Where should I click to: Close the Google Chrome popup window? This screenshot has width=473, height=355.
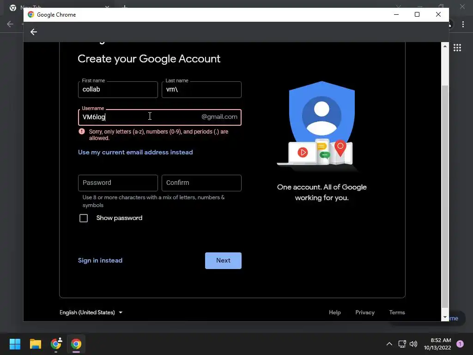438,14
